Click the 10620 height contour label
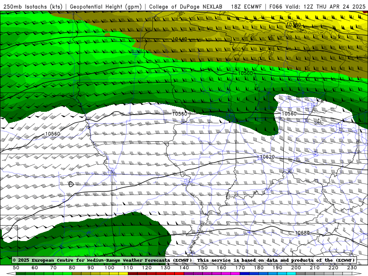 click(x=267, y=157)
